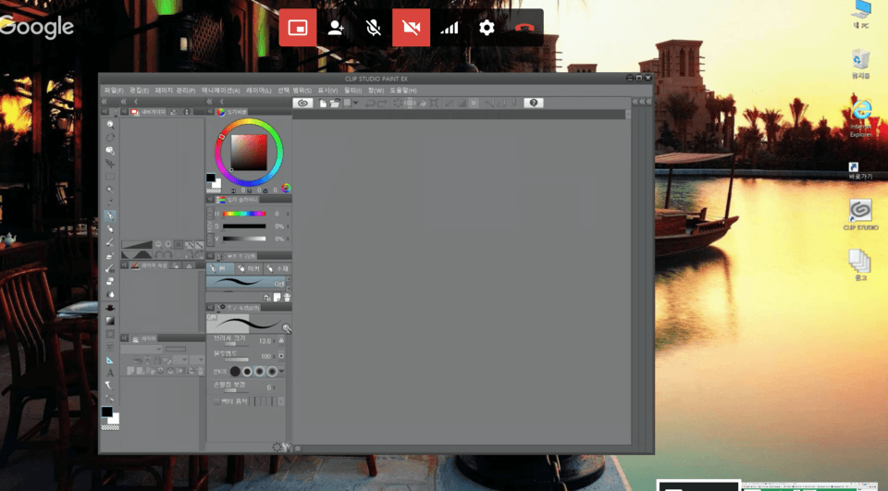Select the Pencil tool

[x=110, y=228]
